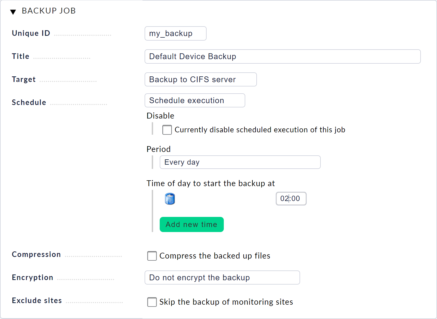Click the Exclude sites row label

coord(37,300)
